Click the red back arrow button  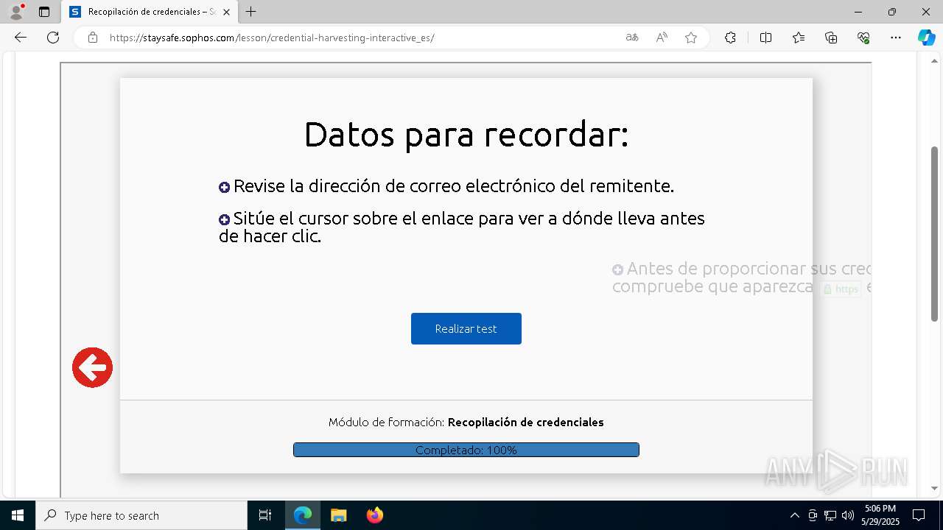click(92, 367)
